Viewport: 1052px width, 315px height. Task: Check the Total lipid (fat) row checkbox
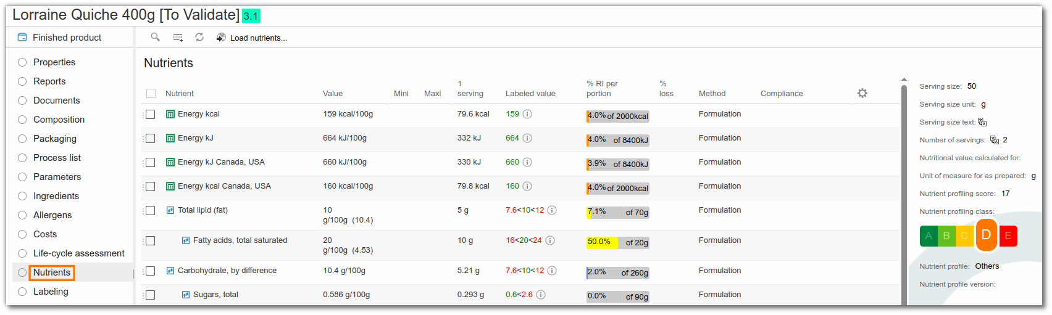(150, 211)
